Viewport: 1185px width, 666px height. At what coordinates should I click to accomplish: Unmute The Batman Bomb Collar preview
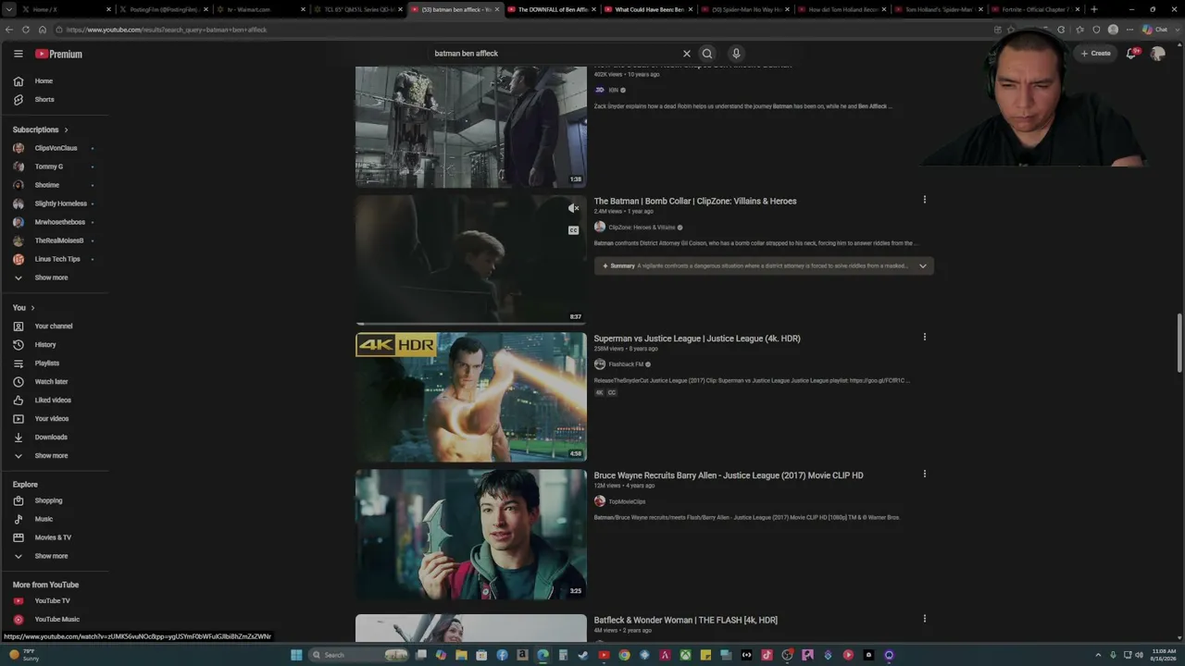click(x=573, y=208)
